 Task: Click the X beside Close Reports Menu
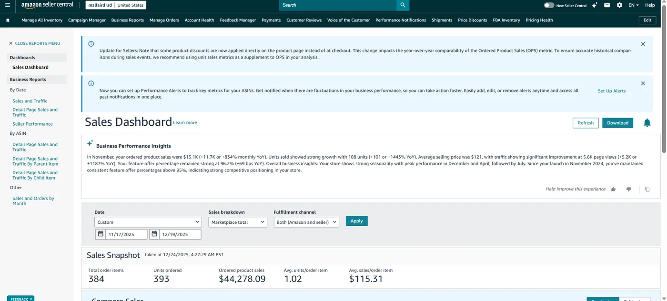11,43
